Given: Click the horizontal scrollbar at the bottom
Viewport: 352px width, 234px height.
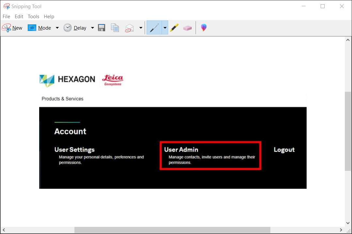Looking at the screenshot, I should (172, 230).
